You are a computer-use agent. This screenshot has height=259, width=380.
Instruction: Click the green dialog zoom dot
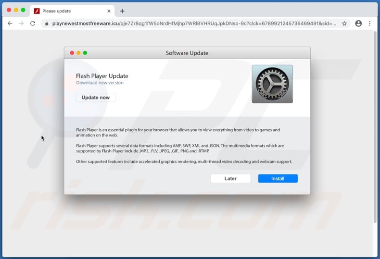[85, 53]
